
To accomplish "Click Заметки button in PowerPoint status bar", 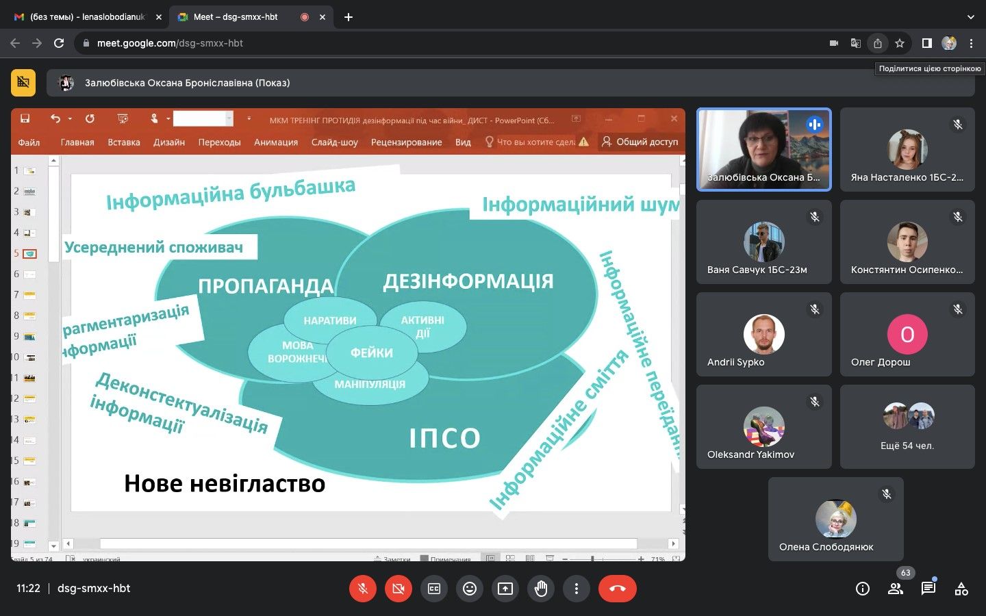I will 392,559.
